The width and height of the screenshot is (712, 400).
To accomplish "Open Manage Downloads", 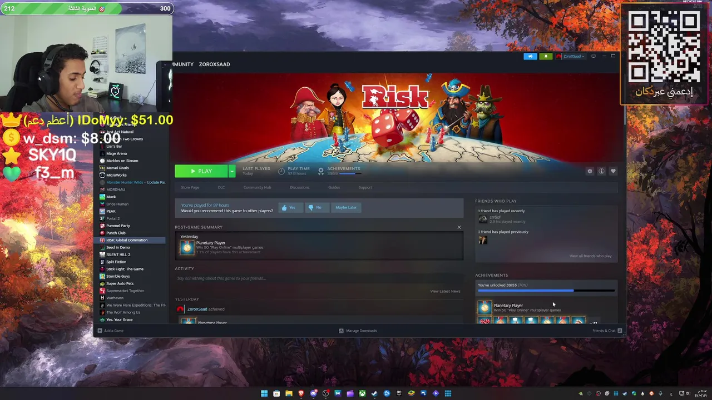I will point(358,331).
